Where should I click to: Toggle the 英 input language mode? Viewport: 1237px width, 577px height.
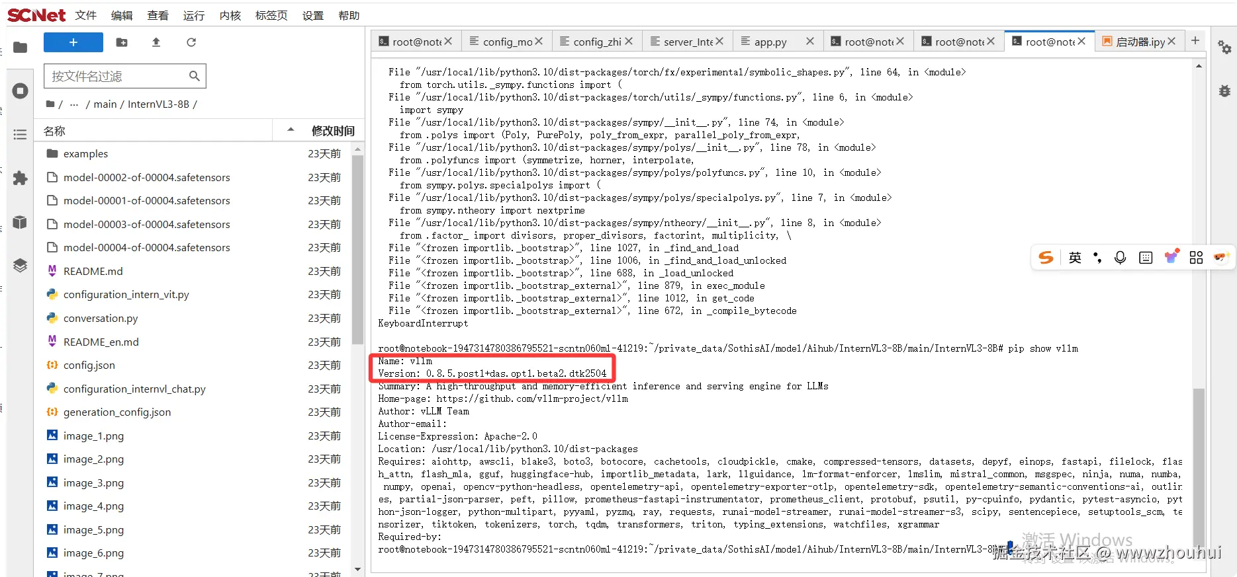1075,258
